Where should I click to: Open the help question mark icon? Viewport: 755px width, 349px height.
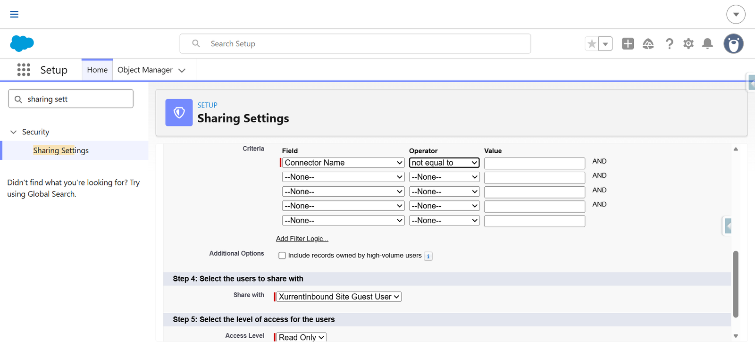click(669, 43)
